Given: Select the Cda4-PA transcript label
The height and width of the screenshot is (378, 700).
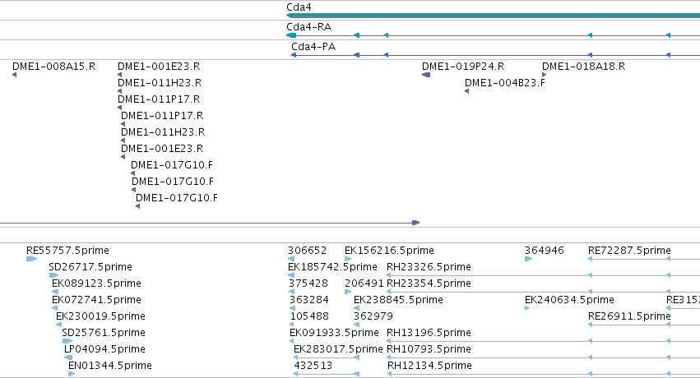Looking at the screenshot, I should (313, 46).
